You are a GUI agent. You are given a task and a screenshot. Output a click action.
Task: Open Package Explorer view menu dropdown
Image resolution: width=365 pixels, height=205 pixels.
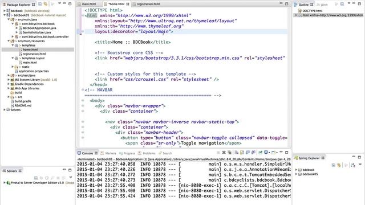pos(59,4)
